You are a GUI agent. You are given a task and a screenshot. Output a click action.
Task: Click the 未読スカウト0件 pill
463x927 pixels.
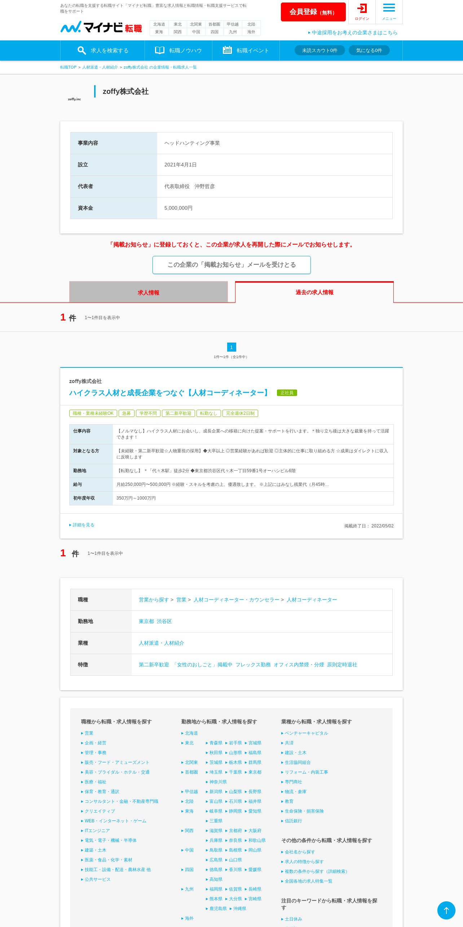tap(320, 50)
